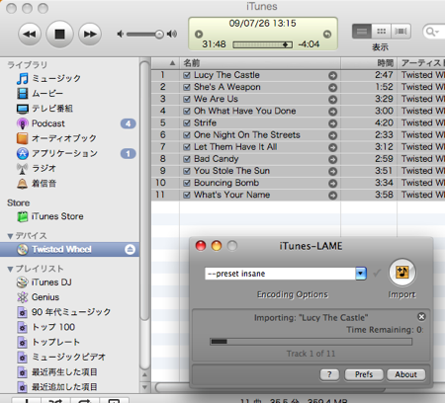This screenshot has width=445, height=403.
Task: Open iTunes-LAME About
Action: (x=405, y=374)
